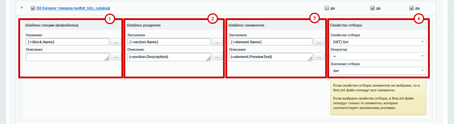Open the Значение отбора dropdown
Image resolution: width=454 pixels, height=124 pixels.
(378, 71)
